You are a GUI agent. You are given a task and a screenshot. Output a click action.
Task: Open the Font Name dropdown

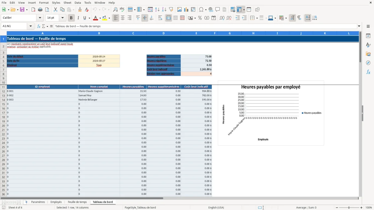click(40, 18)
